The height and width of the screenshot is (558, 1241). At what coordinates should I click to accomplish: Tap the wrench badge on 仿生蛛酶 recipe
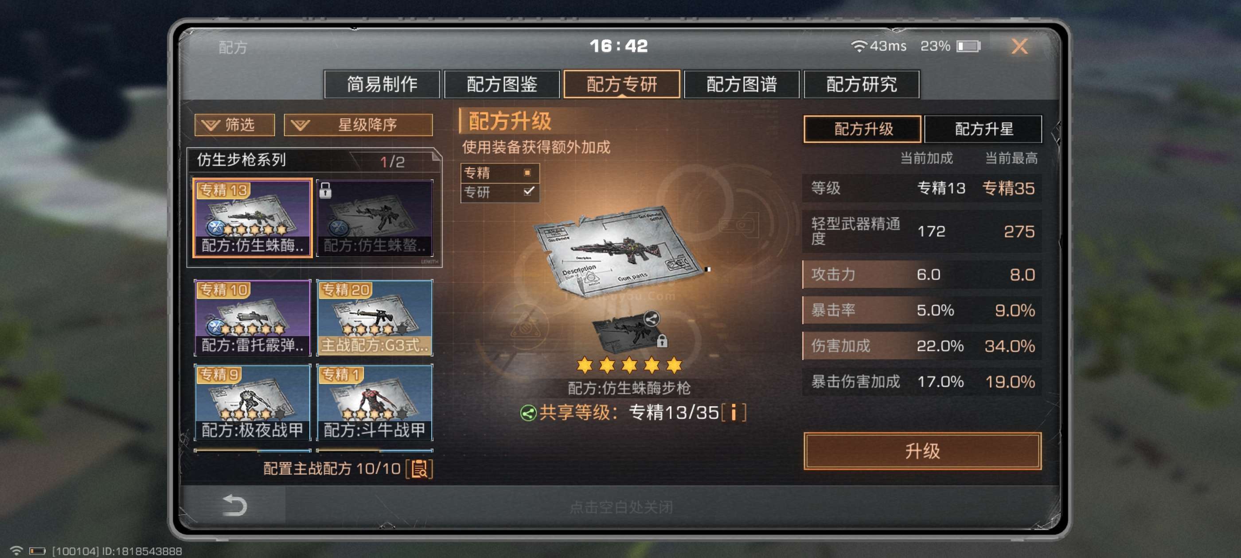(x=215, y=227)
